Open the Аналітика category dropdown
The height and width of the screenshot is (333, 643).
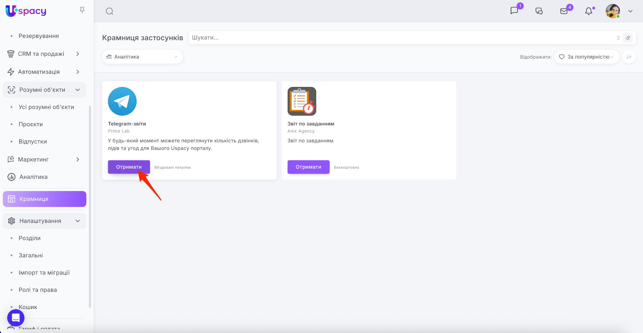pos(142,57)
